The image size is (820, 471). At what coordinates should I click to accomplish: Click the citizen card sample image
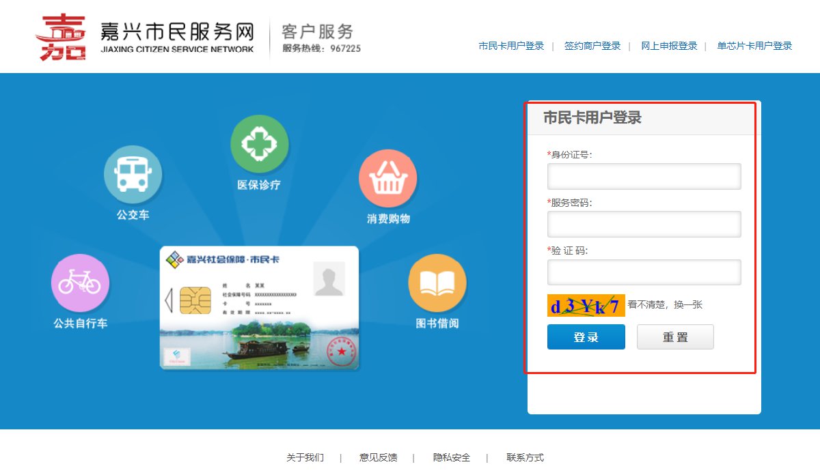coord(259,308)
